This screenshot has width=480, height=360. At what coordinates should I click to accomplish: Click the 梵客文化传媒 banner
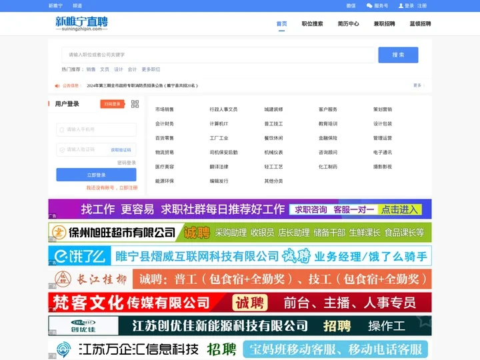(x=240, y=303)
